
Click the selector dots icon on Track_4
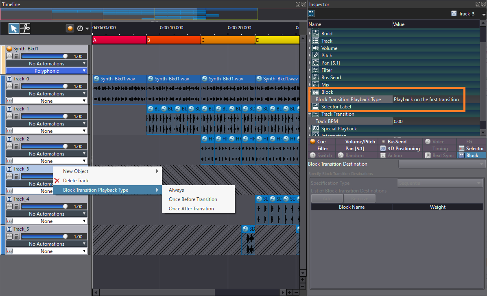(x=9, y=221)
